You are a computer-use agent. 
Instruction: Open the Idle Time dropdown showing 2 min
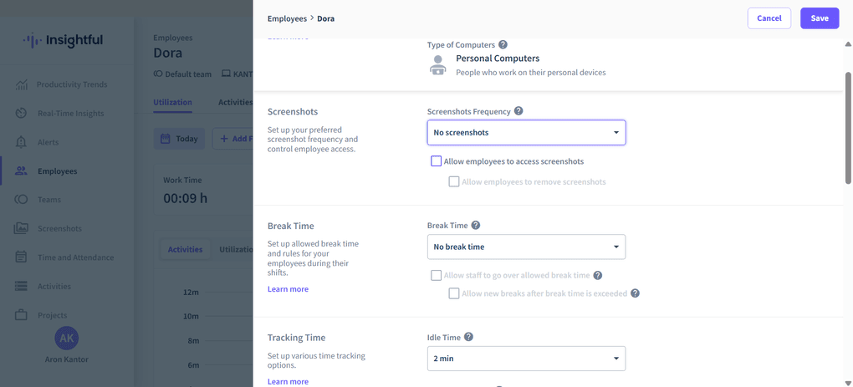point(526,359)
